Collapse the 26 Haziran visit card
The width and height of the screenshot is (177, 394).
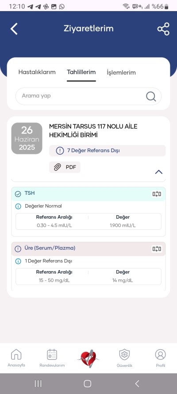point(159,172)
